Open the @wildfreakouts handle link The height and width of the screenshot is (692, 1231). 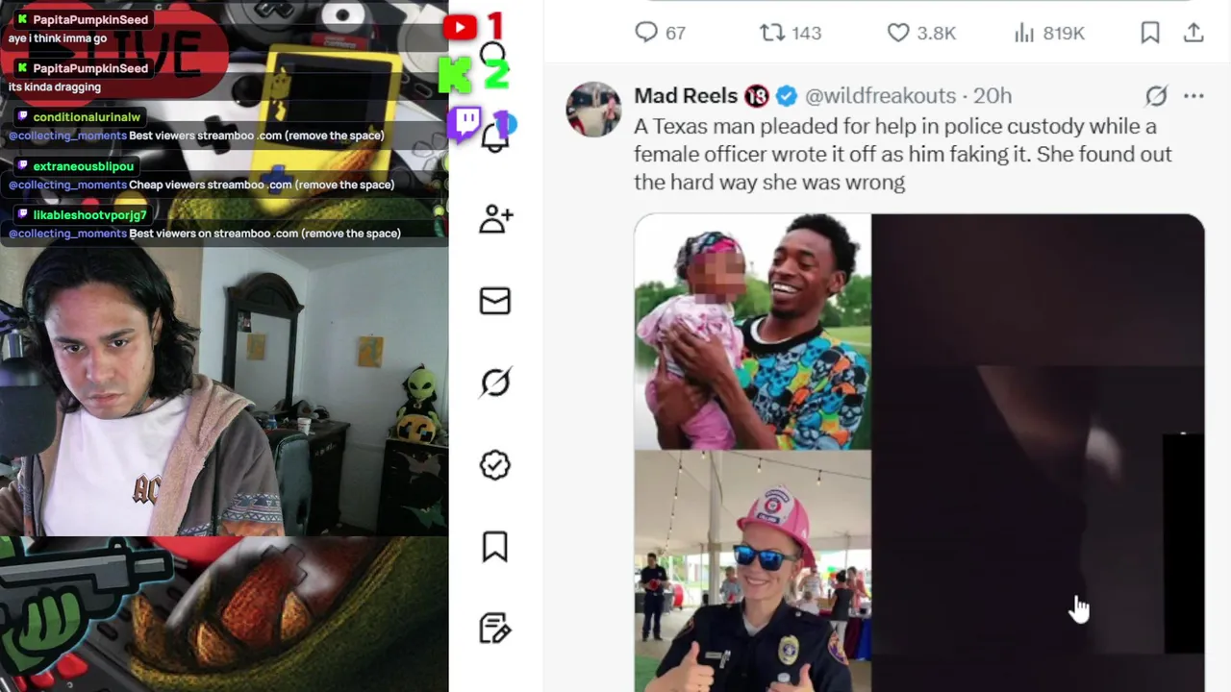pyautogui.click(x=880, y=96)
